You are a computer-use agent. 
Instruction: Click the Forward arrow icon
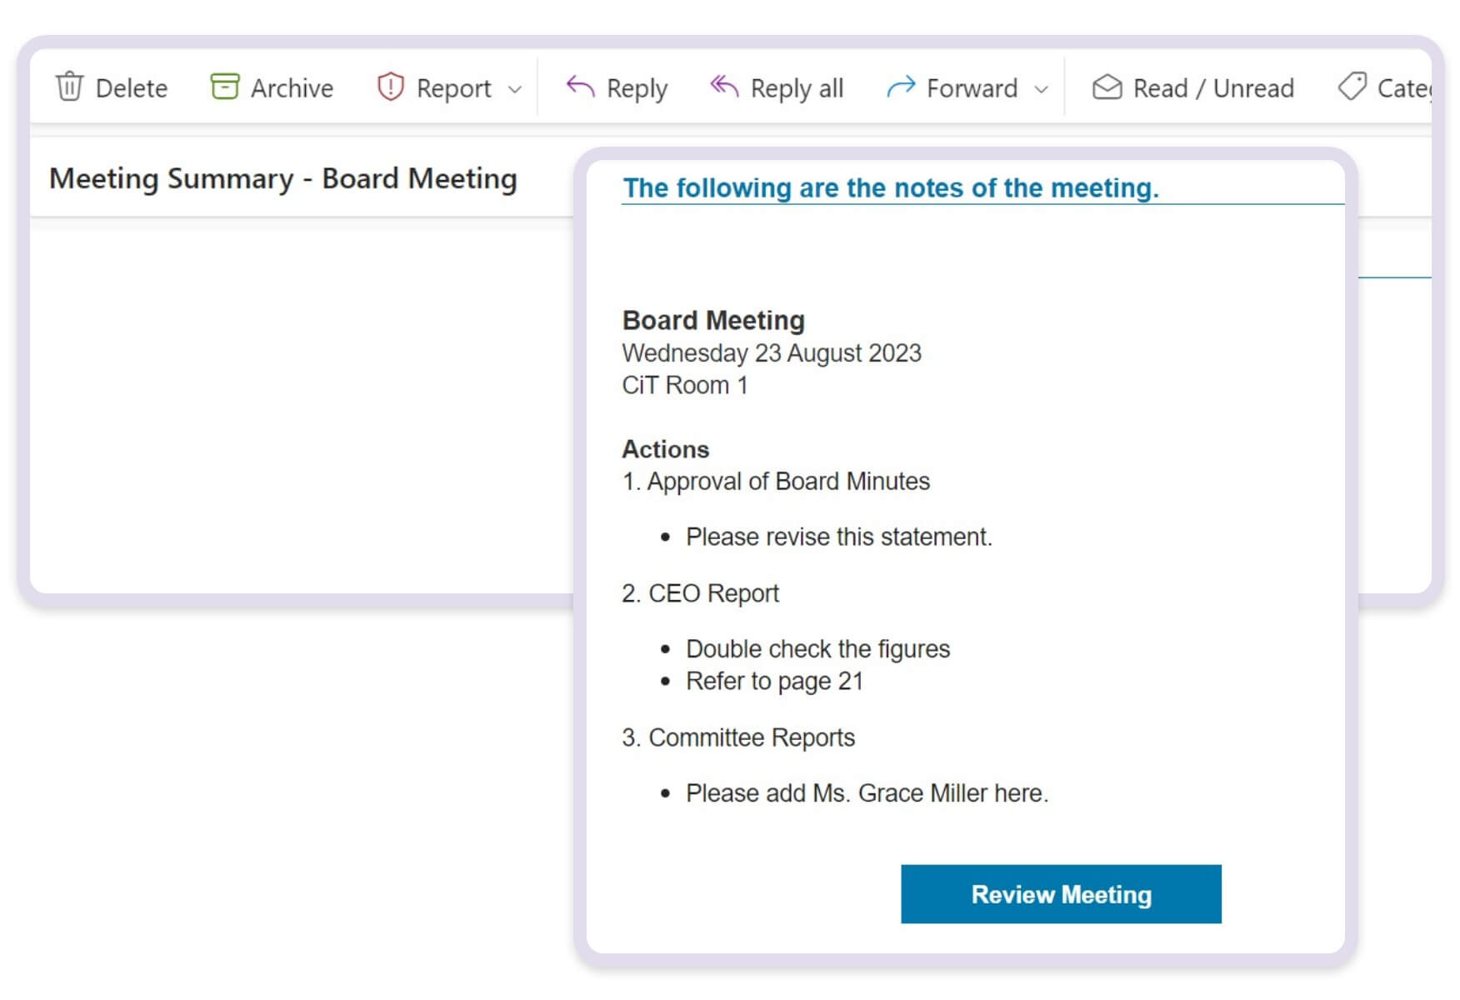pos(902,87)
